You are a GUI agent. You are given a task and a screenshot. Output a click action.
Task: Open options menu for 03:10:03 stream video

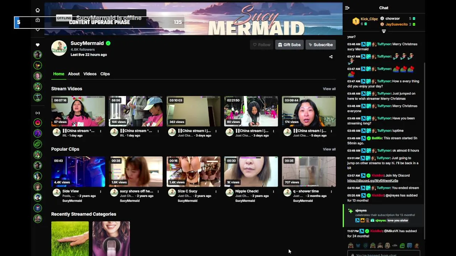tap(216, 131)
